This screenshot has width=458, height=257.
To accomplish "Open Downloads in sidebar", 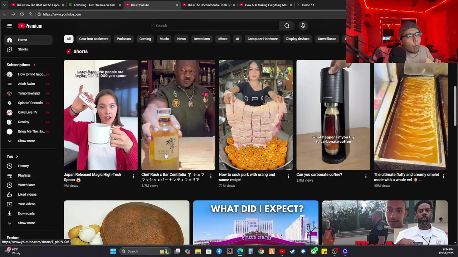I will pyautogui.click(x=29, y=213).
